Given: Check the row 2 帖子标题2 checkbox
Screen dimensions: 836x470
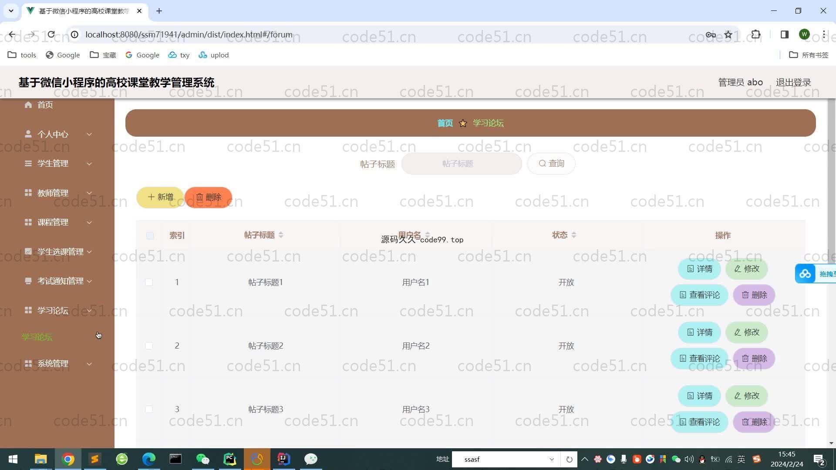Looking at the screenshot, I should click(149, 346).
